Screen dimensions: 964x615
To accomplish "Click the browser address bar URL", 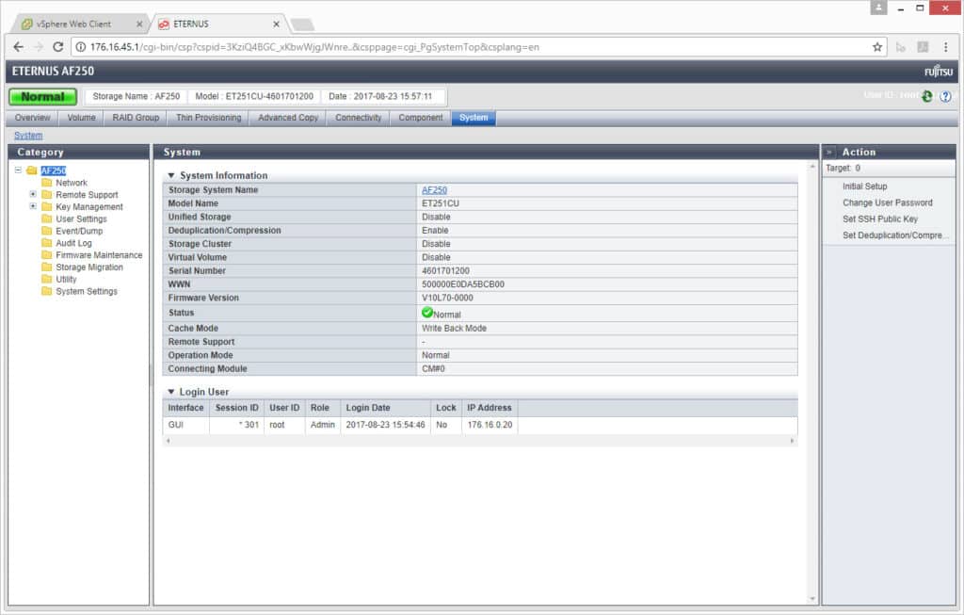I will click(314, 47).
